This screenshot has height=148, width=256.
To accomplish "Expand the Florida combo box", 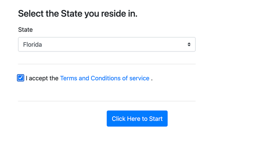I will tap(107, 44).
